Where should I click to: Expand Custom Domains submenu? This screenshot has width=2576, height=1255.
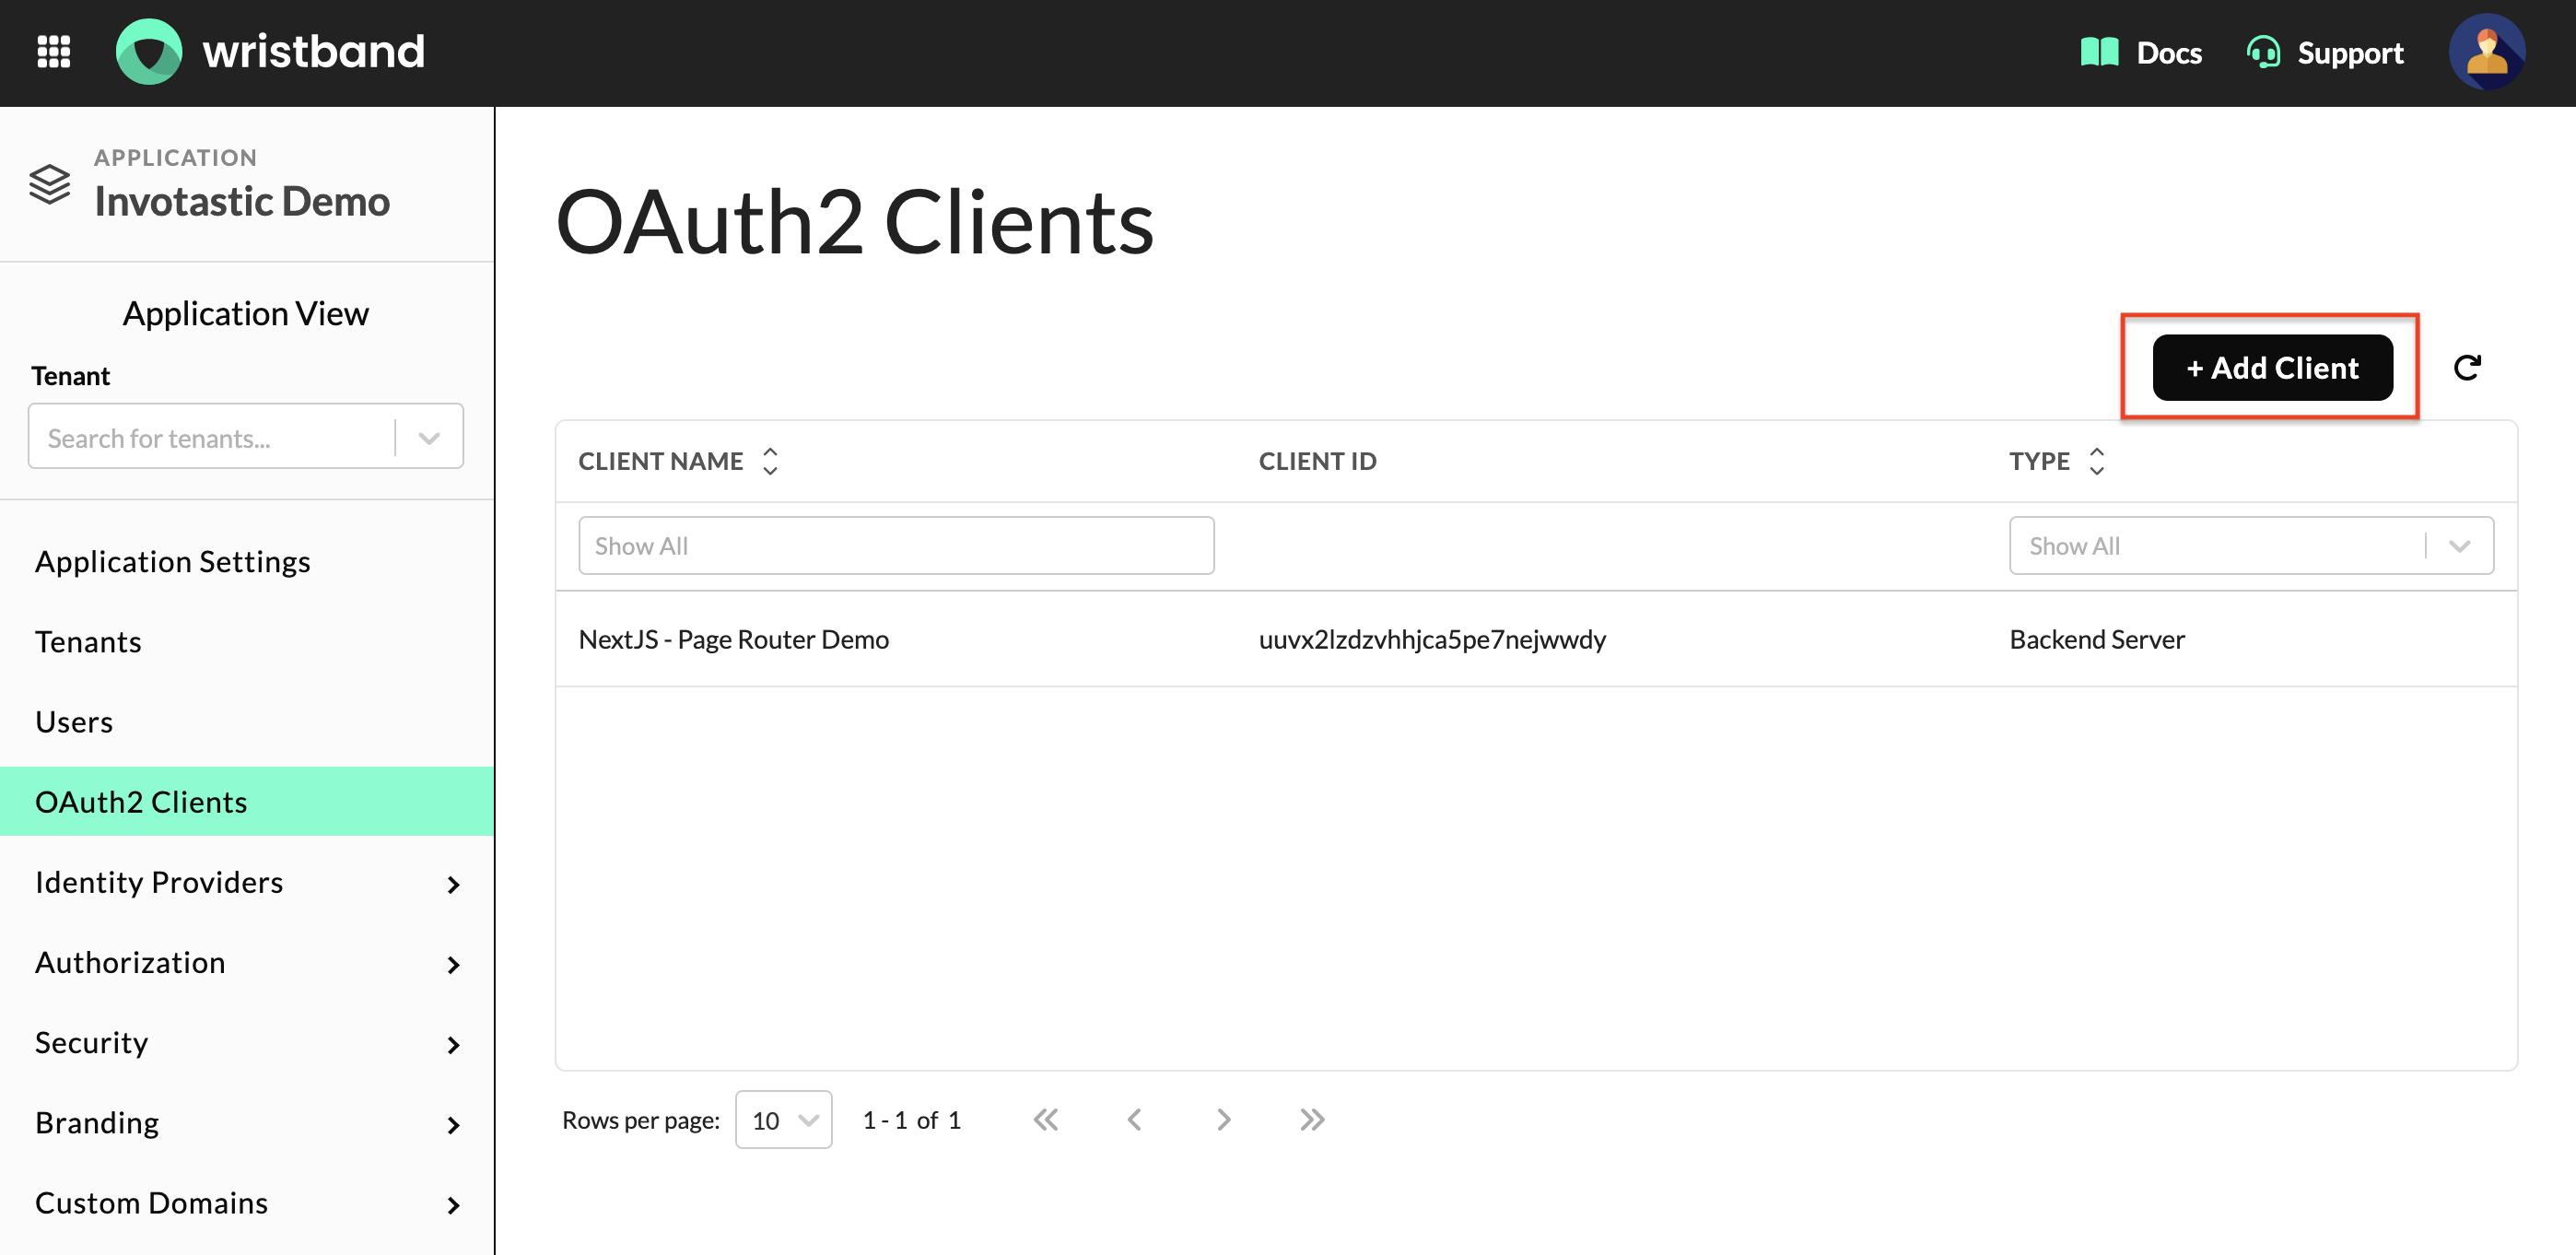click(454, 1205)
